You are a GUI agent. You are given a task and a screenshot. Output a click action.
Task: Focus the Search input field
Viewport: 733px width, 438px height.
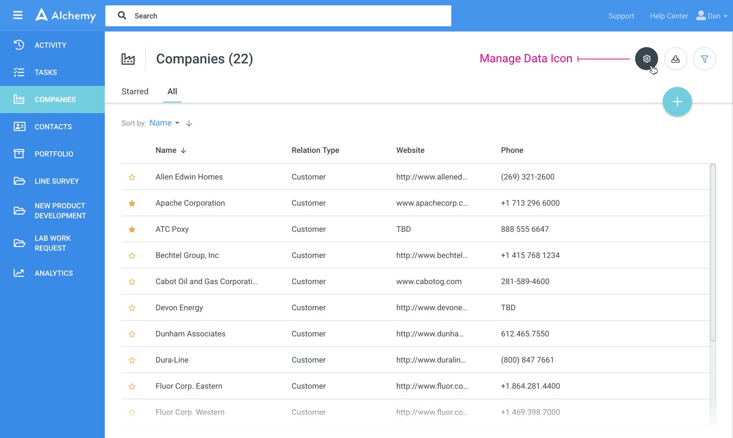click(x=278, y=16)
